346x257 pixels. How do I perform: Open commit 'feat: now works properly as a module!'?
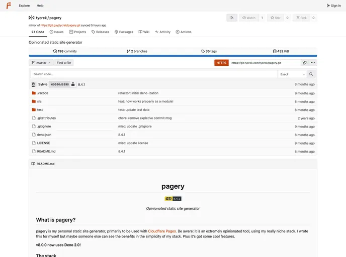(146, 101)
